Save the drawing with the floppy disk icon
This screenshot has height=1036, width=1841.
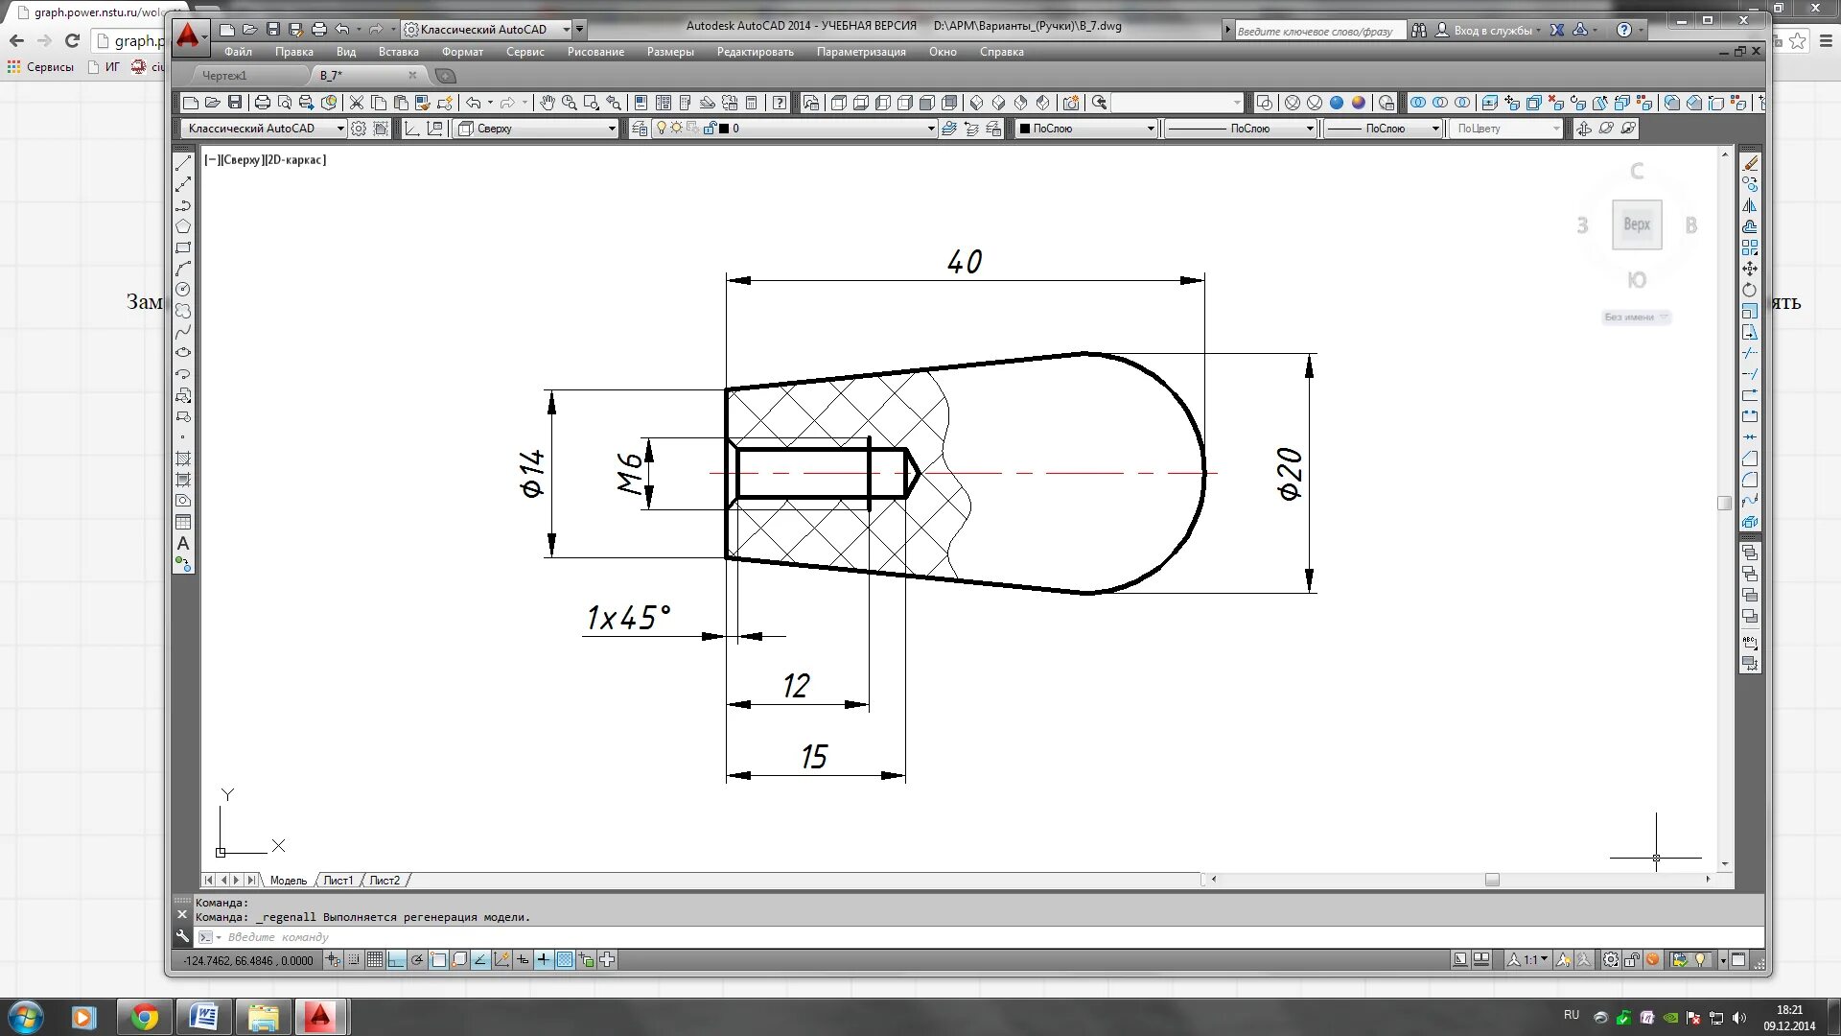[235, 103]
